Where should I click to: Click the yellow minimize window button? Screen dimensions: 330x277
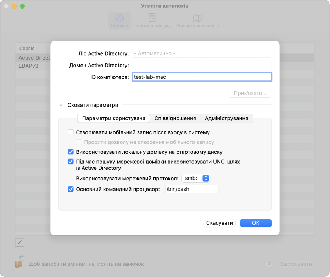click(x=14, y=6)
